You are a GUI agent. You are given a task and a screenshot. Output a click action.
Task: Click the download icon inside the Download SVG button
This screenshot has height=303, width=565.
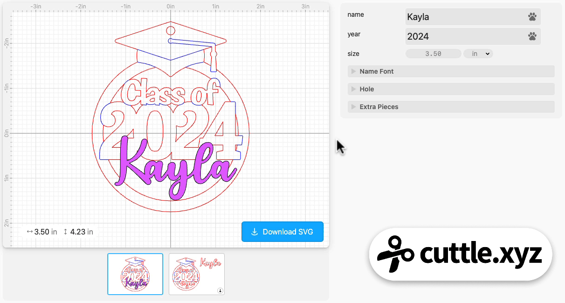pyautogui.click(x=254, y=232)
